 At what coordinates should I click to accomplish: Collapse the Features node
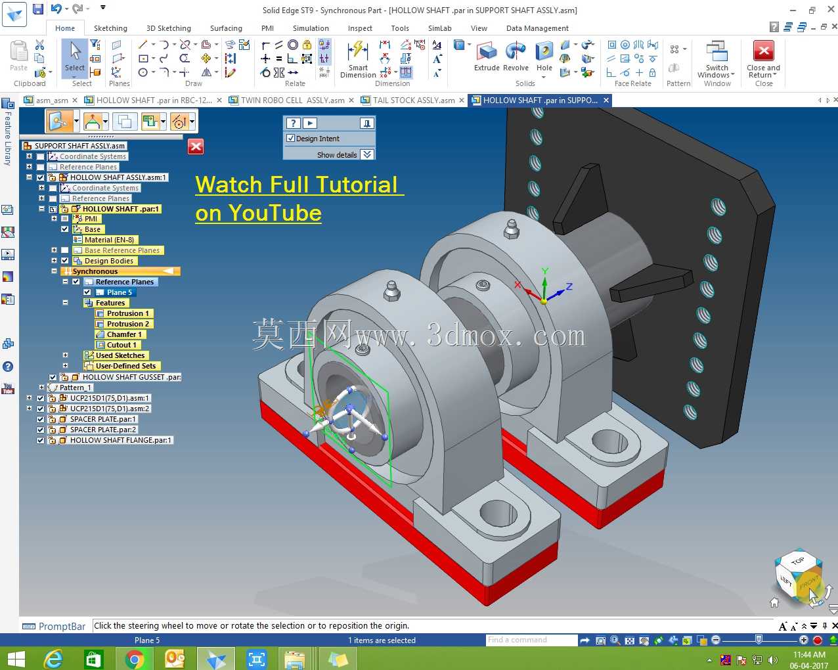[66, 303]
